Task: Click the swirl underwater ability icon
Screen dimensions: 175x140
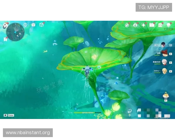Action: tap(130, 111)
